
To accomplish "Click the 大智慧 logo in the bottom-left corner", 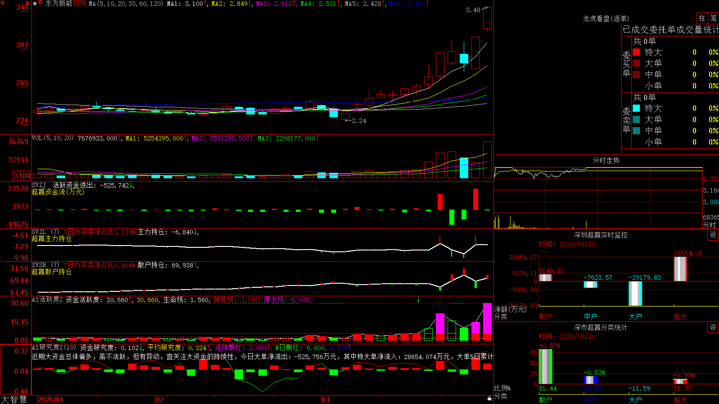I will point(13,400).
